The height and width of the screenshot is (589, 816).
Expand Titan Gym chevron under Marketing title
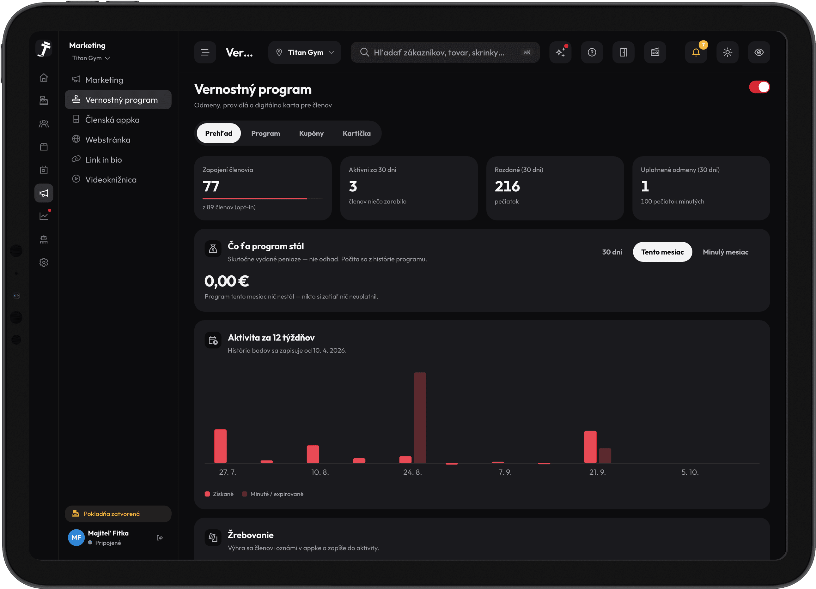point(107,58)
